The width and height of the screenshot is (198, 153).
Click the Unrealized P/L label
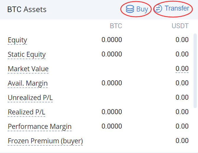point(30,98)
